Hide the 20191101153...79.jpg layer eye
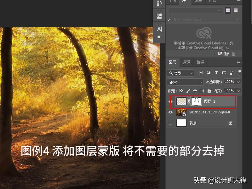The width and height of the screenshot is (252, 189). click(x=170, y=112)
